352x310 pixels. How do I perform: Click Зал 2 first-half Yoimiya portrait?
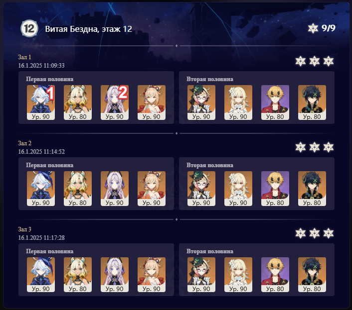[152, 189]
